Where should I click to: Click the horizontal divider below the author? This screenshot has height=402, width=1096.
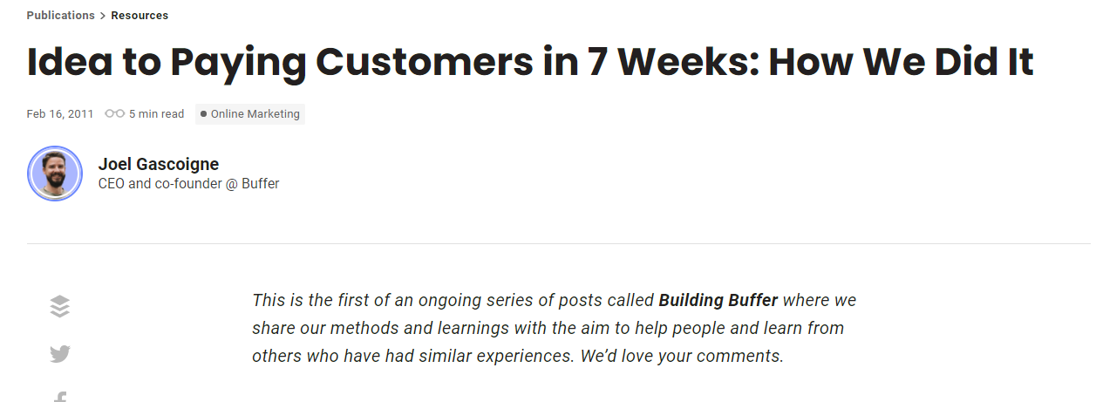[x=558, y=243]
